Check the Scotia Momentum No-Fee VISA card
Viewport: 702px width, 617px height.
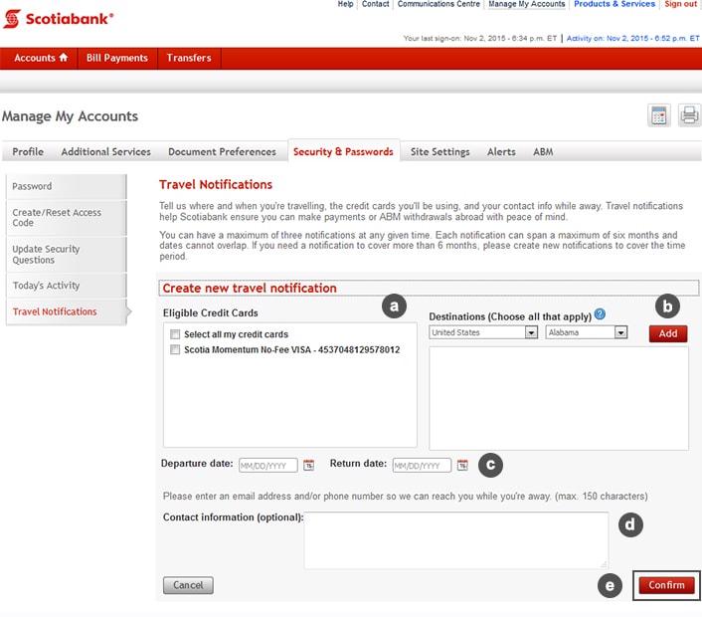pyautogui.click(x=175, y=349)
